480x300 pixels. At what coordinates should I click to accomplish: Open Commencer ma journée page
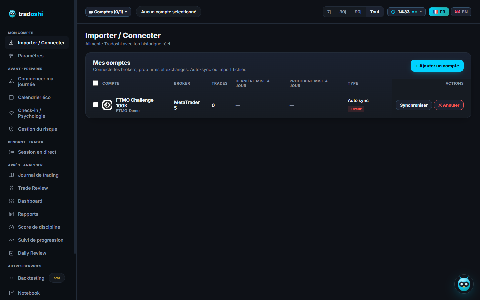click(x=37, y=81)
